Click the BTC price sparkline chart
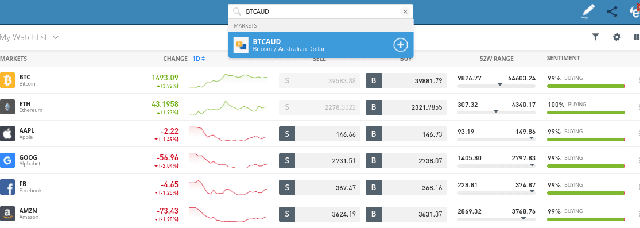This screenshot has height=228, width=640. click(228, 80)
